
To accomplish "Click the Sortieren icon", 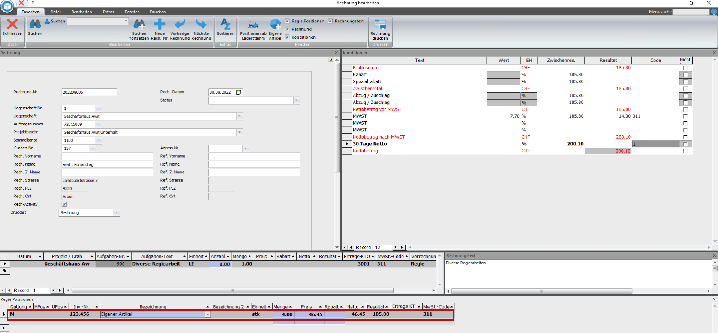I will (x=225, y=25).
